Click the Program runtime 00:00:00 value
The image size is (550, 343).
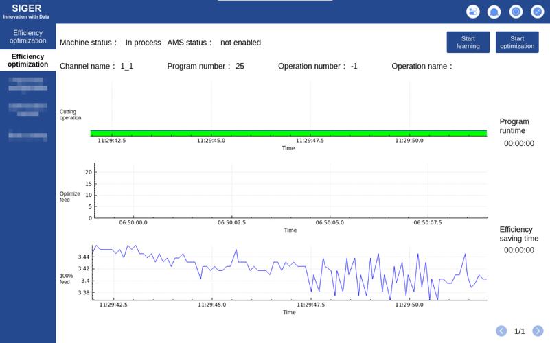(518, 144)
